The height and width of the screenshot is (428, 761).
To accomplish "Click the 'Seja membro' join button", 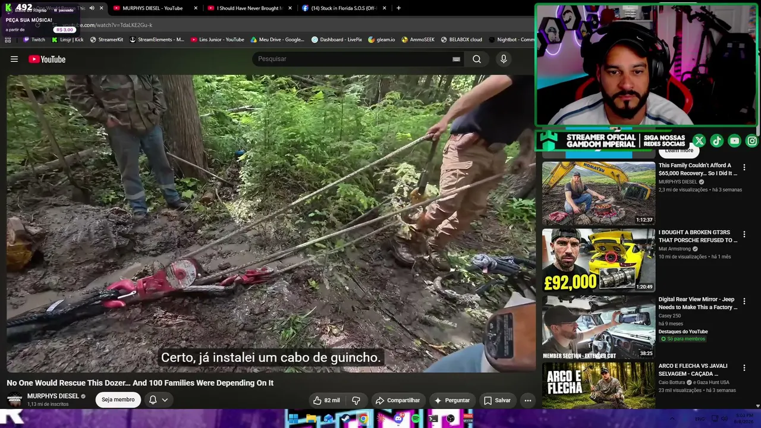I will 118,400.
